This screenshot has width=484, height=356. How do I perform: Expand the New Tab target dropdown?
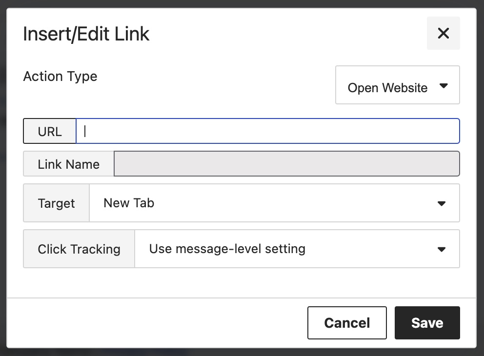(x=274, y=203)
